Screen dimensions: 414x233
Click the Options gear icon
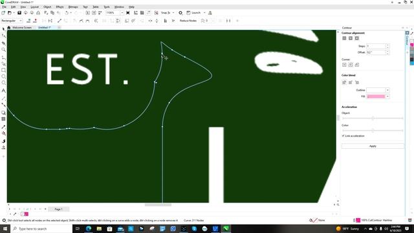click(x=180, y=13)
